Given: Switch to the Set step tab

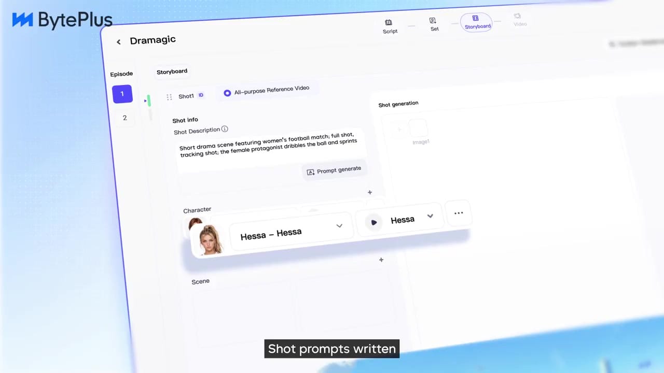Looking at the screenshot, I should click(x=434, y=24).
